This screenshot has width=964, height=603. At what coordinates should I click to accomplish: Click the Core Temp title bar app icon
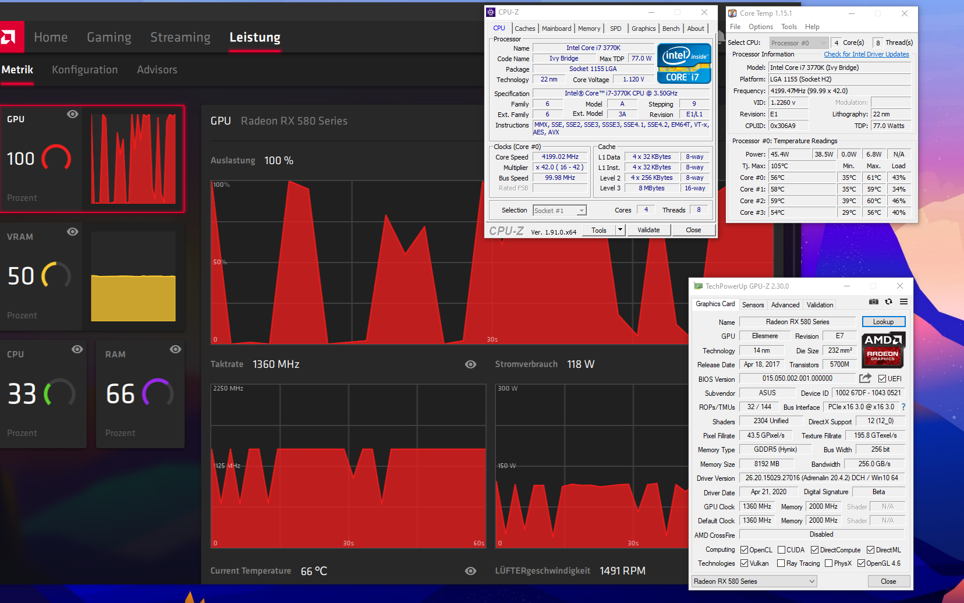coord(733,13)
